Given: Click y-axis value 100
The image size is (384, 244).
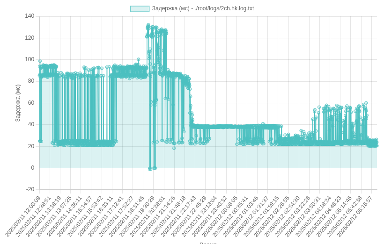Looking at the screenshot, I should (30, 59).
